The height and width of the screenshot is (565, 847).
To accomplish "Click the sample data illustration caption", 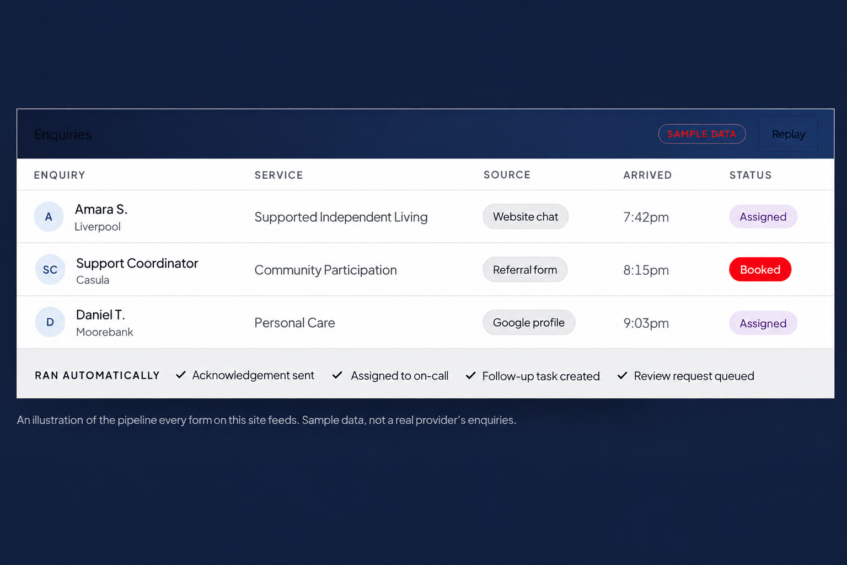I will pyautogui.click(x=266, y=420).
